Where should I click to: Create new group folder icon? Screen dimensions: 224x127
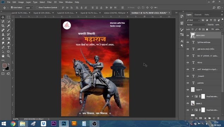click(x=210, y=118)
